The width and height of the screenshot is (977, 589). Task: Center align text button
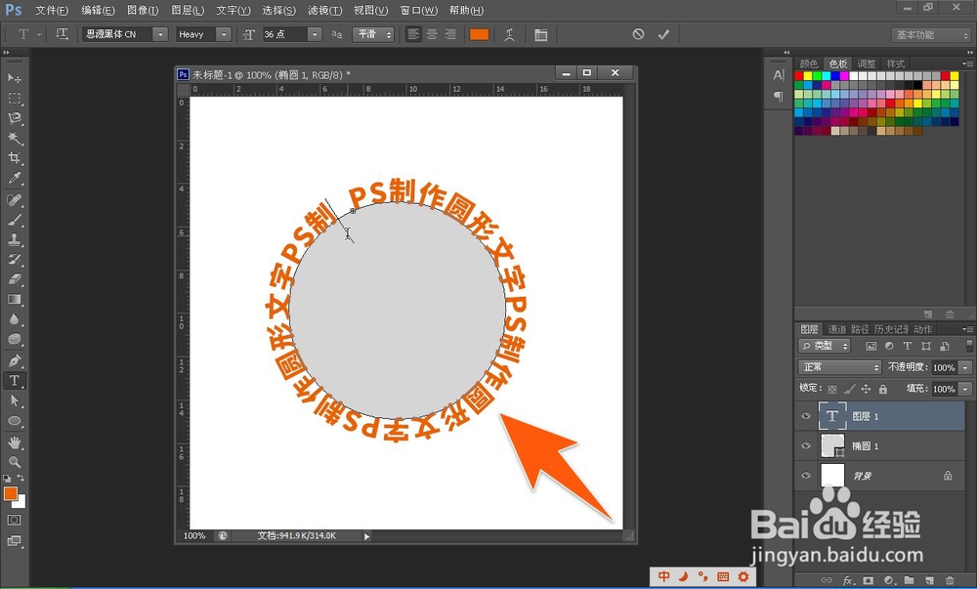tap(432, 34)
